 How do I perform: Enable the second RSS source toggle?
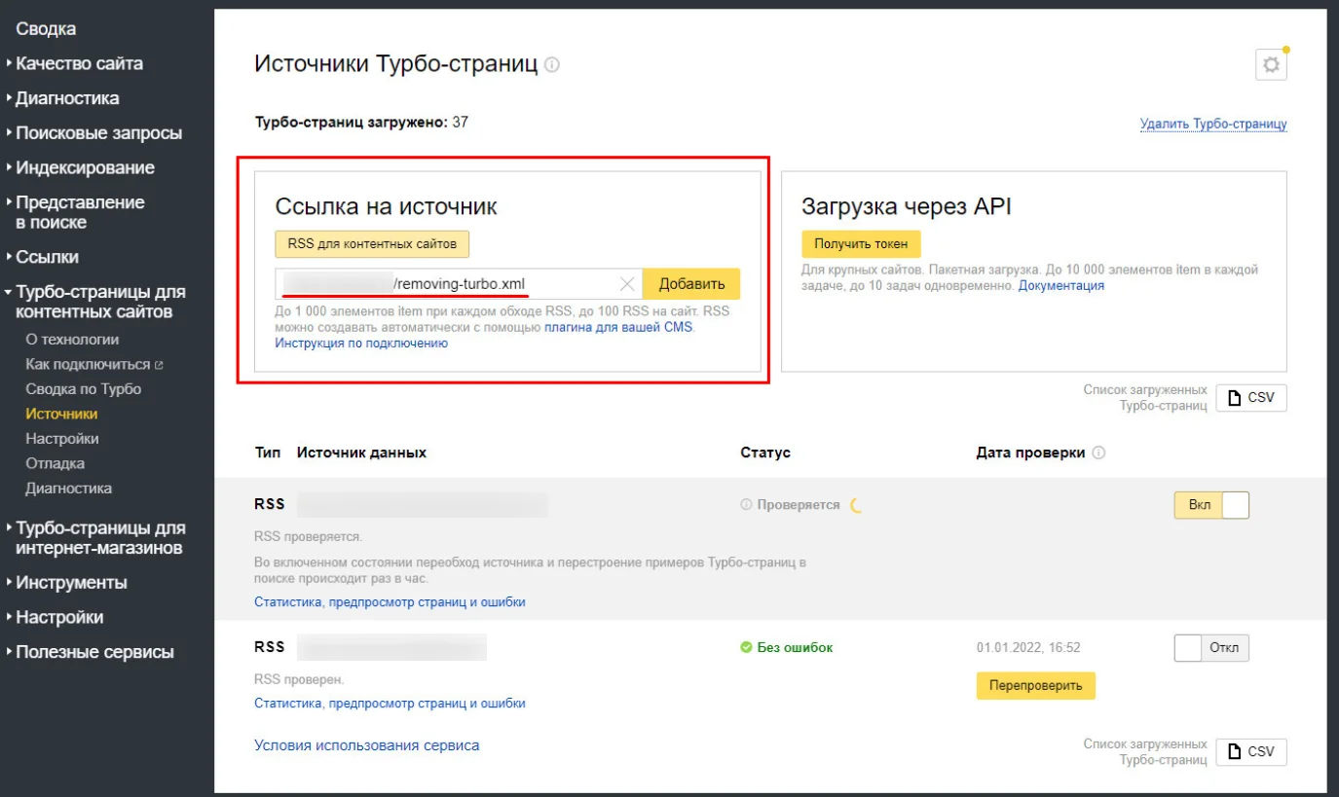click(x=1211, y=648)
